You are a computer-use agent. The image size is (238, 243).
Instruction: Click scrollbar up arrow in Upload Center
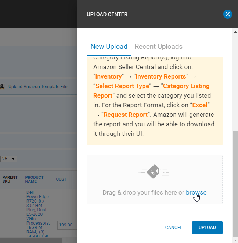(235, 32)
